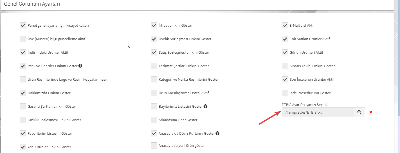This screenshot has width=400, height=153.
Task: Click help icon next to İstek ve Öneriler
Action: 80,66
